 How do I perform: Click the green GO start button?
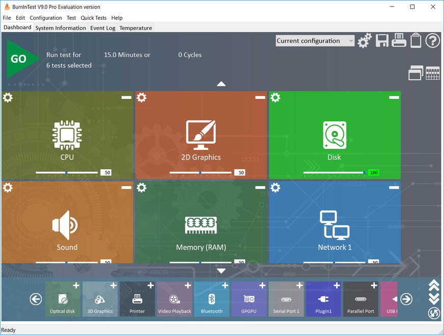(x=20, y=59)
